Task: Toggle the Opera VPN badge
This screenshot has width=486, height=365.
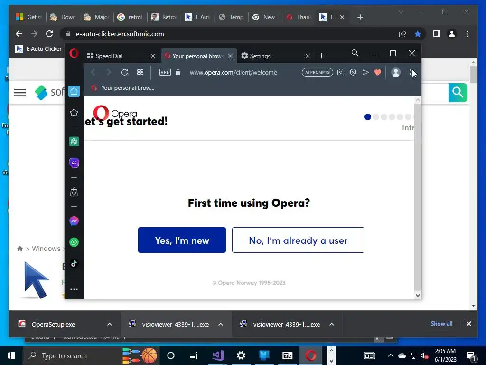Action: pos(165,72)
